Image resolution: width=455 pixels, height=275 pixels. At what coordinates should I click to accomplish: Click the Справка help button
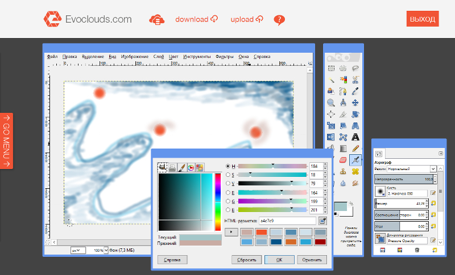pos(172,260)
